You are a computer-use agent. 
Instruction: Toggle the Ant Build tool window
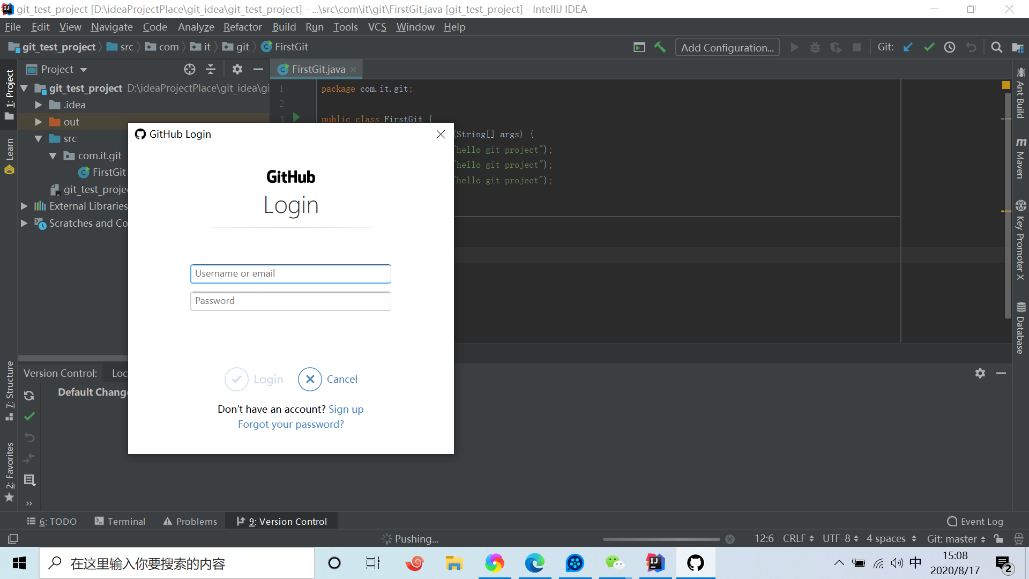click(x=1020, y=92)
